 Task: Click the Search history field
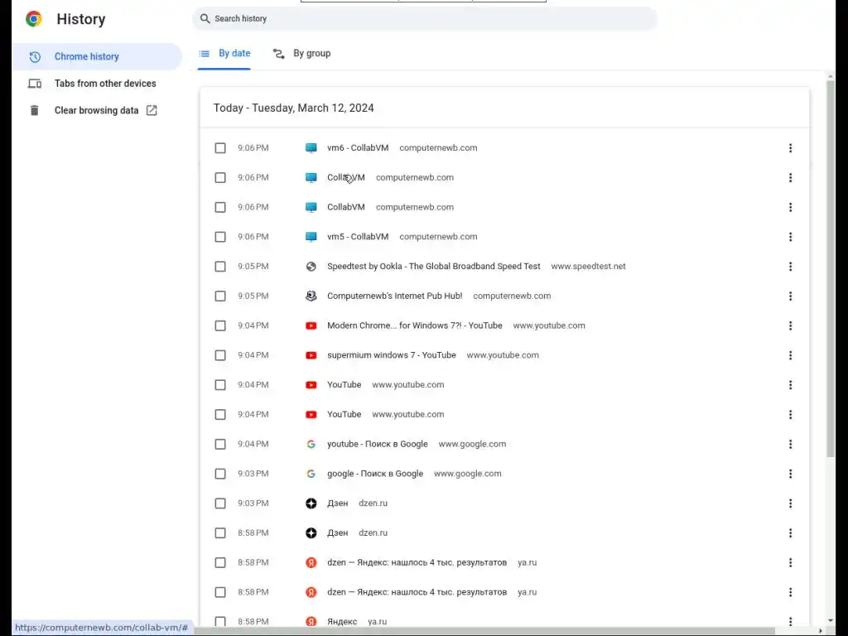pyautogui.click(x=425, y=19)
